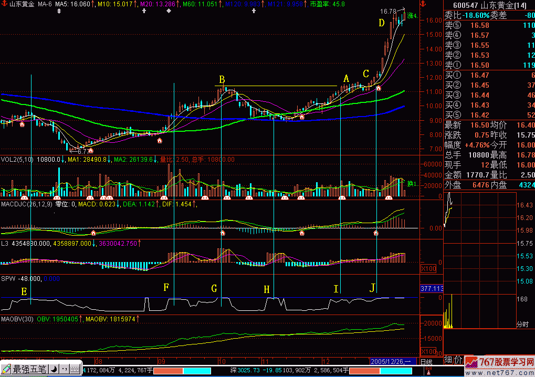Click the red anchor icon above the price axis

pyautogui.click(x=424, y=4)
